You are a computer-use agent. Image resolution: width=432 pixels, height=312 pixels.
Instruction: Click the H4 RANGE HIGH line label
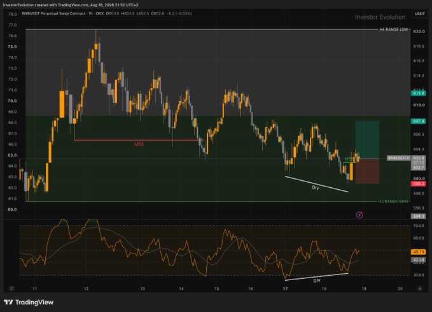(x=393, y=201)
